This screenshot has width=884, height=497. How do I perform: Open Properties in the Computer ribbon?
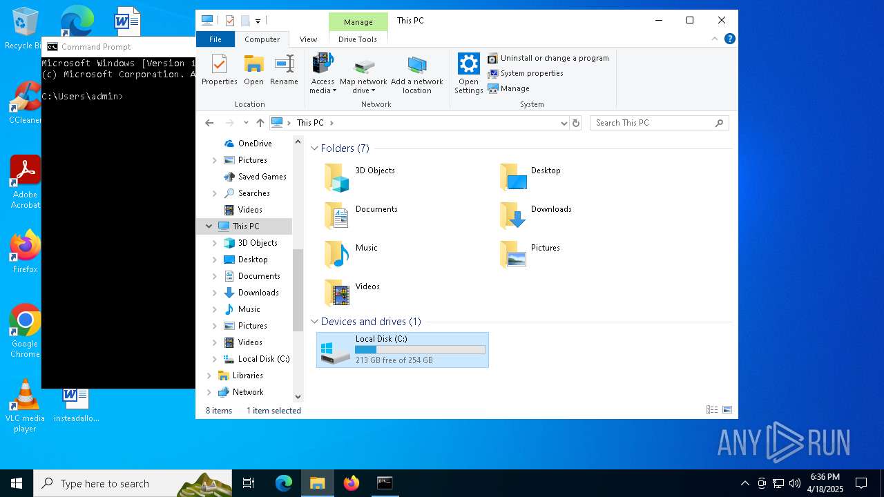pos(219,70)
